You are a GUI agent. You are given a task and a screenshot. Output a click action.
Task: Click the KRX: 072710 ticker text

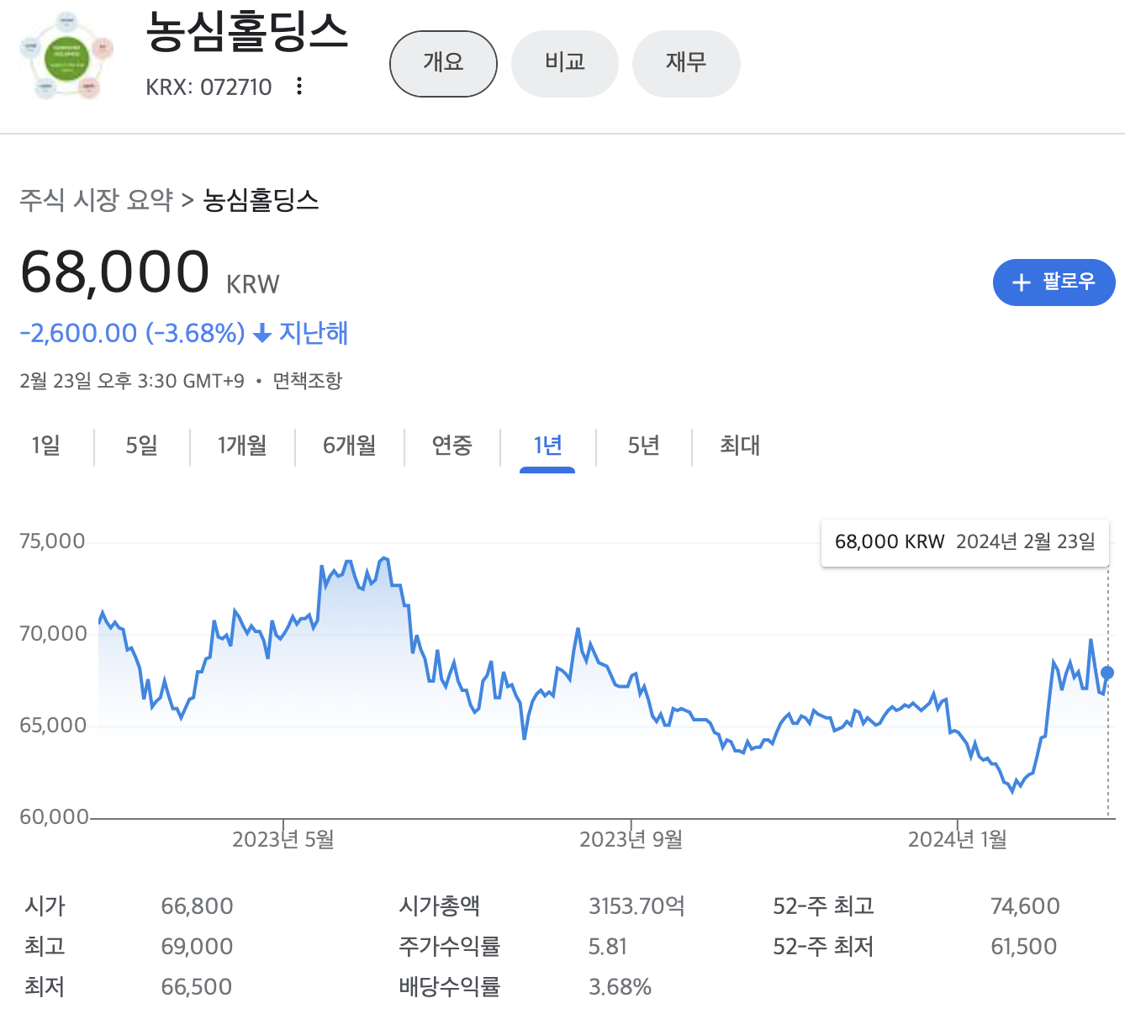coord(209,87)
